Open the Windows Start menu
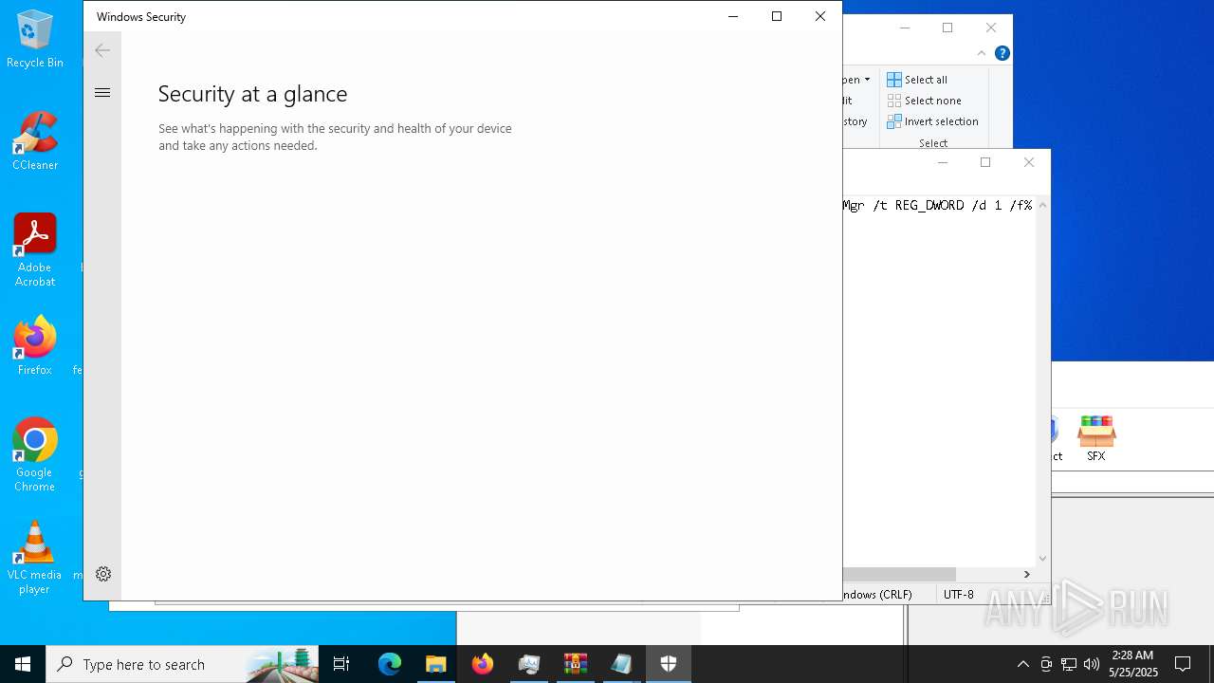The width and height of the screenshot is (1214, 683). tap(23, 664)
